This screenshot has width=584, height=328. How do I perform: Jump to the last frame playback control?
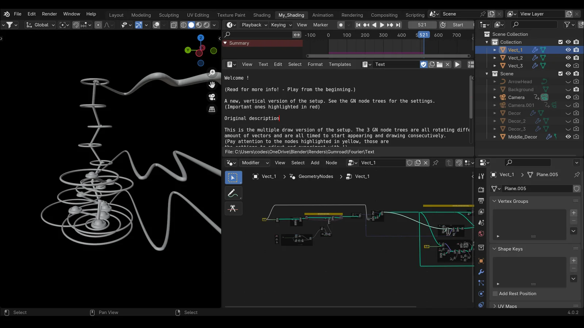tap(397, 25)
